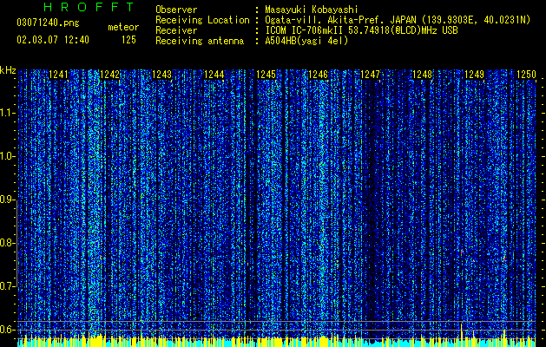The width and height of the screenshot is (546, 347).
Task: Click the 1246 time marker
Action: (319, 75)
